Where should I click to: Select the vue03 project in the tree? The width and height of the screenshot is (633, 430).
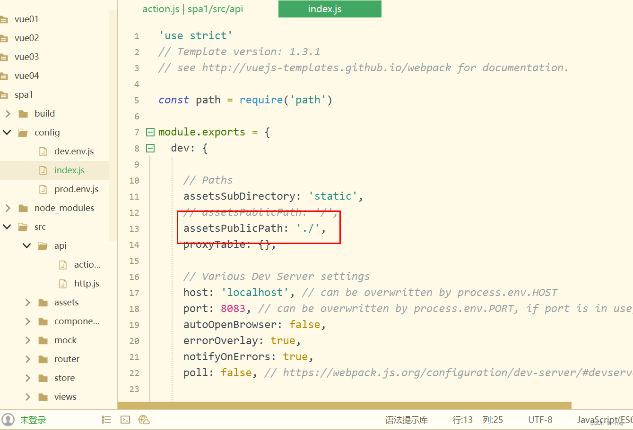26,57
